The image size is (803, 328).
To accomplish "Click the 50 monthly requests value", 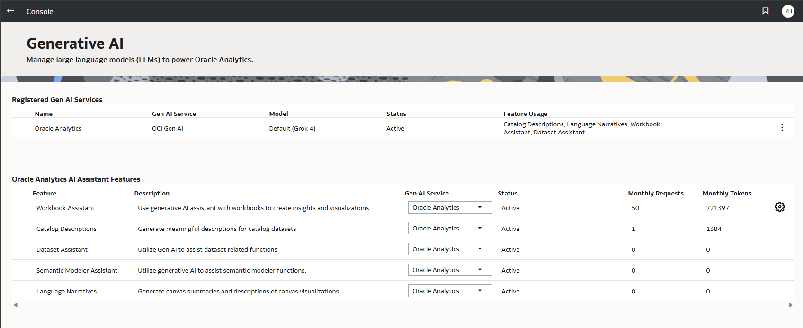I will pos(635,208).
